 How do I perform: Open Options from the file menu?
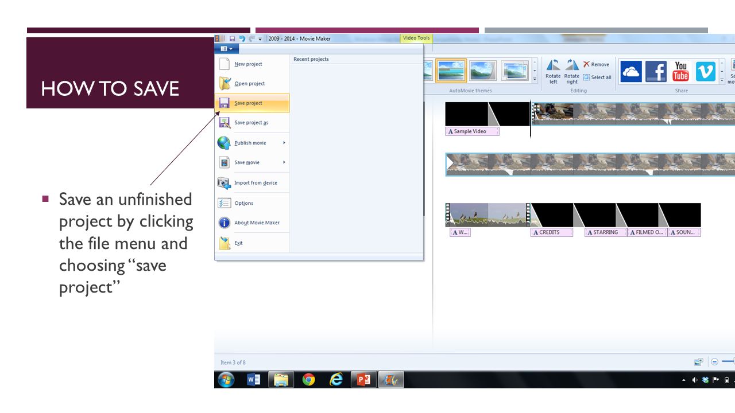click(252, 203)
